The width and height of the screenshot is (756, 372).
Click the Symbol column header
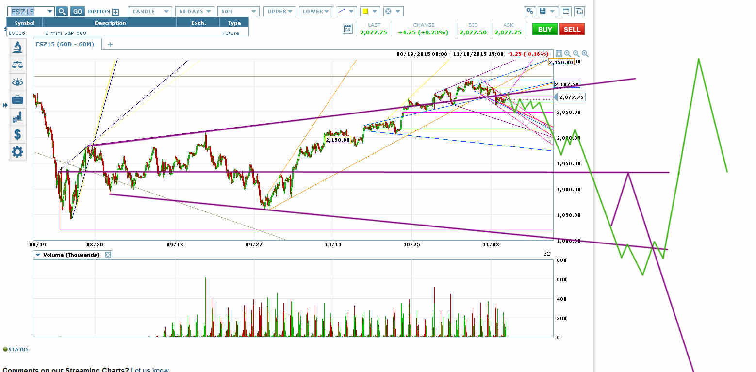click(x=25, y=23)
